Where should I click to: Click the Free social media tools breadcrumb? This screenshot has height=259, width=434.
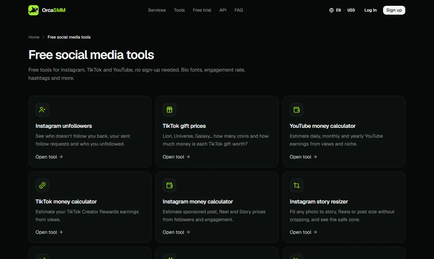[69, 37]
